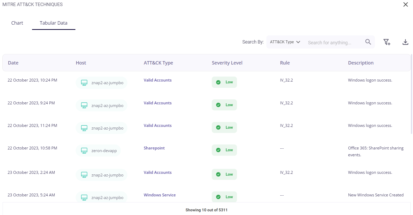The height and width of the screenshot is (215, 413).
Task: Open the add filter funnel icon
Action: tap(387, 42)
